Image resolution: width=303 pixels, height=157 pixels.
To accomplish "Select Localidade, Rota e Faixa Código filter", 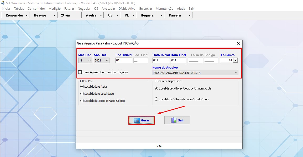I will [x=82, y=101].
